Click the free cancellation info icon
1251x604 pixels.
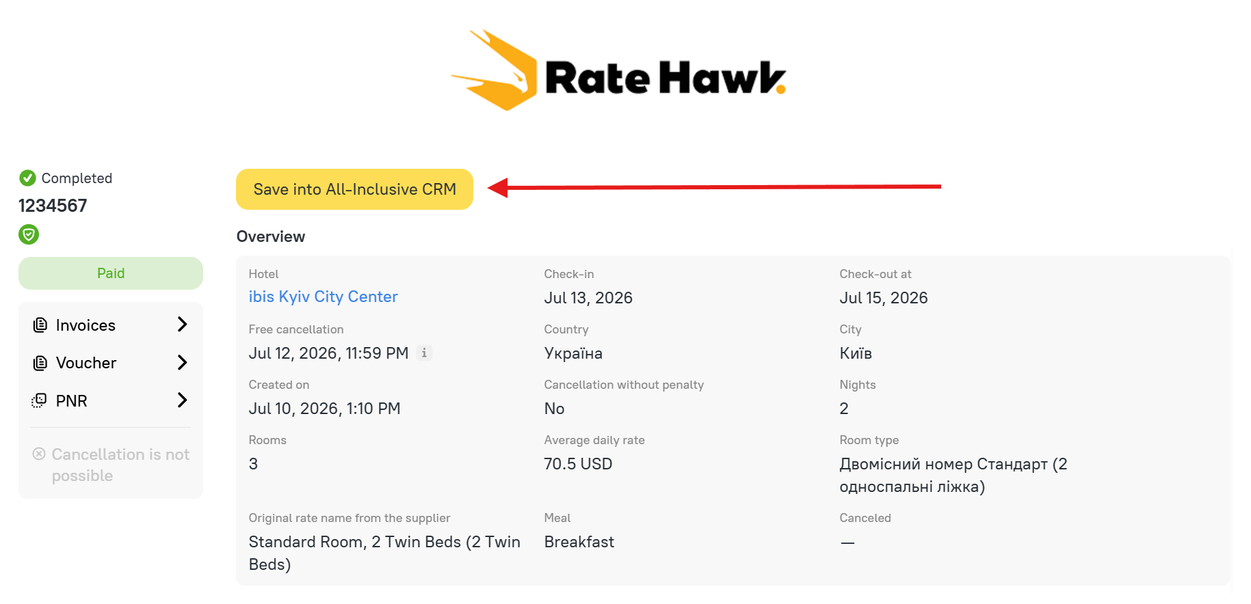[424, 353]
